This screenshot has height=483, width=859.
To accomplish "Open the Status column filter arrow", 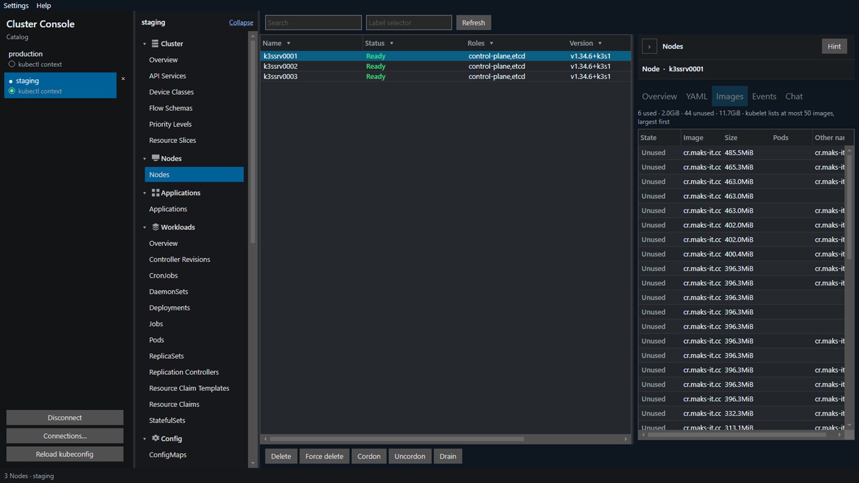I will click(392, 44).
